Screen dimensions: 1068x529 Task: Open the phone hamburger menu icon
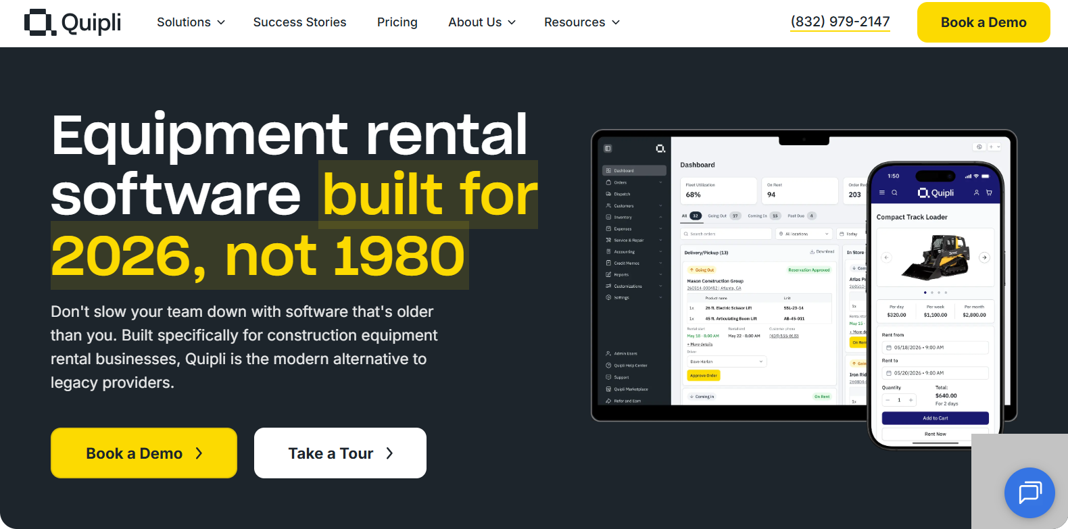click(881, 193)
